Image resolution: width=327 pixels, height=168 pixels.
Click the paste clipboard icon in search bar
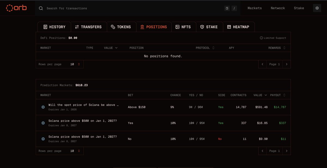(227, 8)
